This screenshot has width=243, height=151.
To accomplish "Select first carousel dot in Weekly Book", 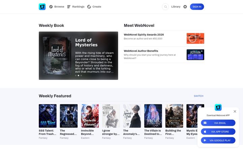I will (76, 75).
